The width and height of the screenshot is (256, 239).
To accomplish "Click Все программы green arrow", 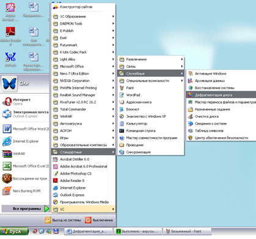I will click(x=47, y=208).
